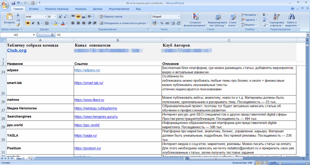Click the AutoSum sigma icon
The image size is (310, 165).
[264, 15]
